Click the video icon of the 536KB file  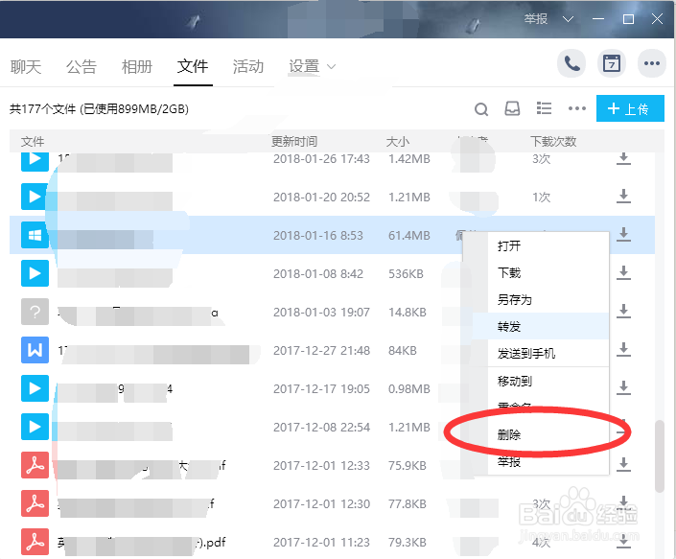(35, 273)
